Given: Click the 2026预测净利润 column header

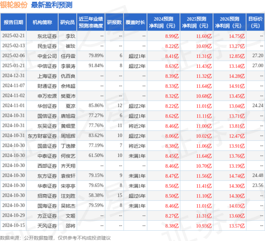Looking at the screenshot, I should tap(230, 22).
